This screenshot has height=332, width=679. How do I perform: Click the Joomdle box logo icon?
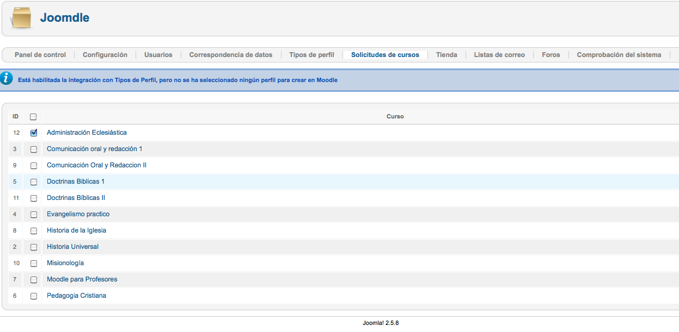[x=22, y=18]
